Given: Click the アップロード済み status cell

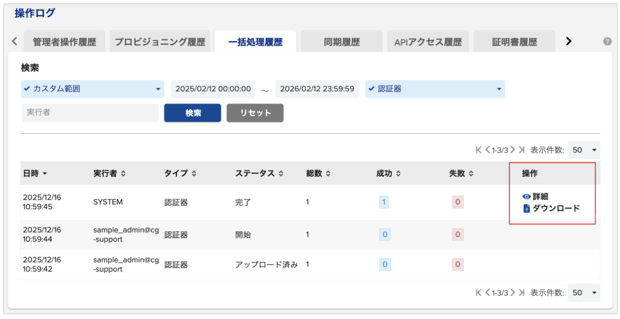Looking at the screenshot, I should click(266, 265).
